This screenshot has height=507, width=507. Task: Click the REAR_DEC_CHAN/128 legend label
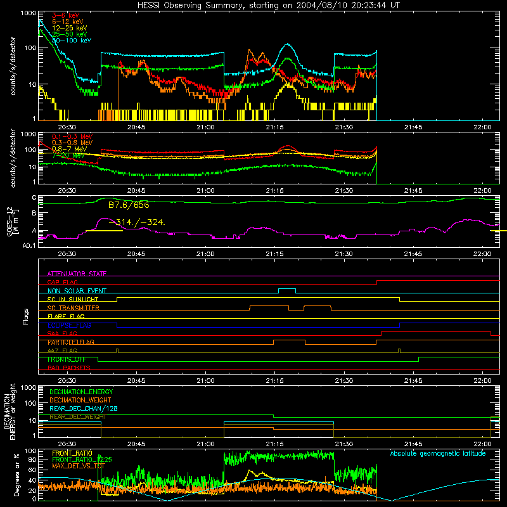pos(84,409)
